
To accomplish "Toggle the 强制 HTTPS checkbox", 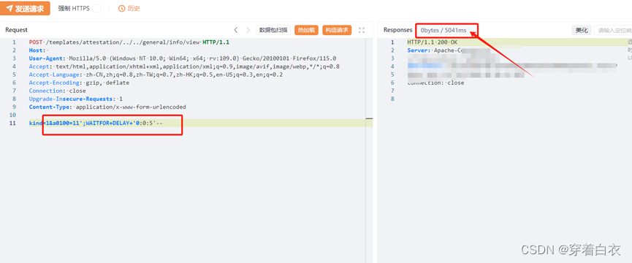I will [96, 9].
